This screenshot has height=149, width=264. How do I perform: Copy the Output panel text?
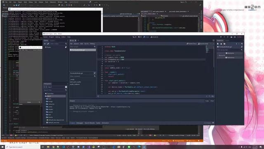(x=207, y=101)
